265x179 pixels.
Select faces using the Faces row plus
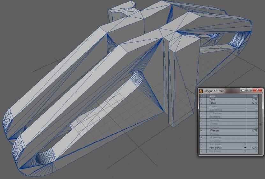coord(201,103)
